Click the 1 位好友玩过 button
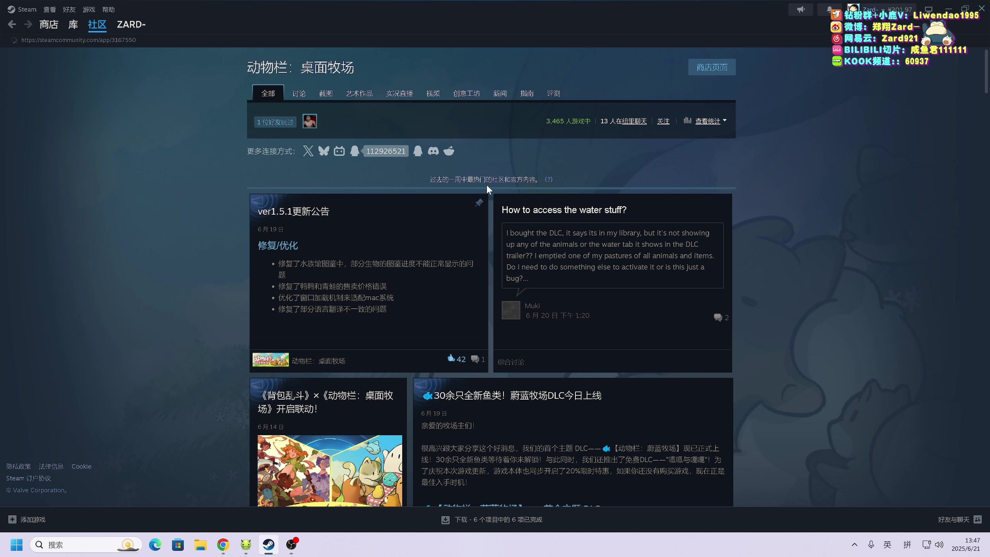This screenshot has width=990, height=557. click(275, 122)
